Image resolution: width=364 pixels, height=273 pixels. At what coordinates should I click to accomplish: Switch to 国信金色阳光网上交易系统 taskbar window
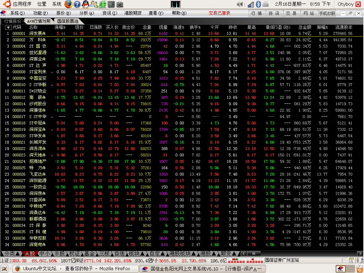pyautogui.click(x=202, y=269)
